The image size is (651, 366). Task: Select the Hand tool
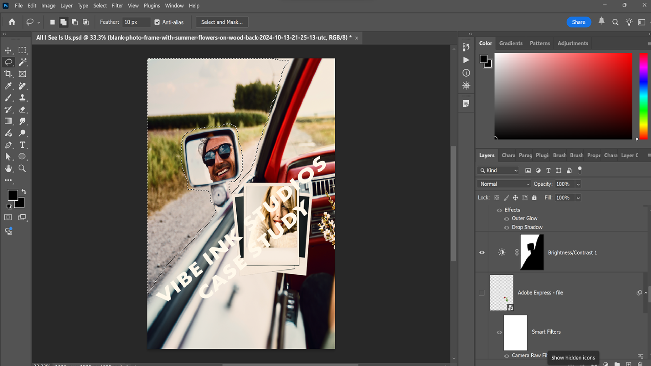(8, 168)
